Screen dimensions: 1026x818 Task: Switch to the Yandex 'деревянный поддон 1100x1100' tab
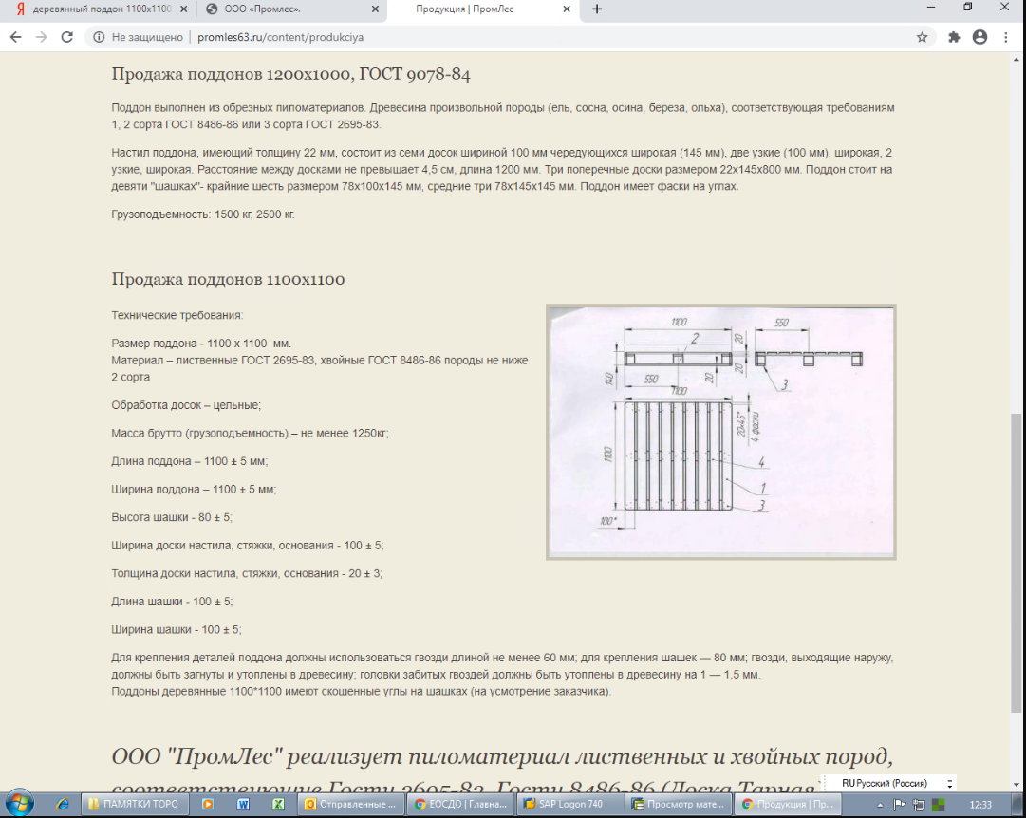(102, 9)
